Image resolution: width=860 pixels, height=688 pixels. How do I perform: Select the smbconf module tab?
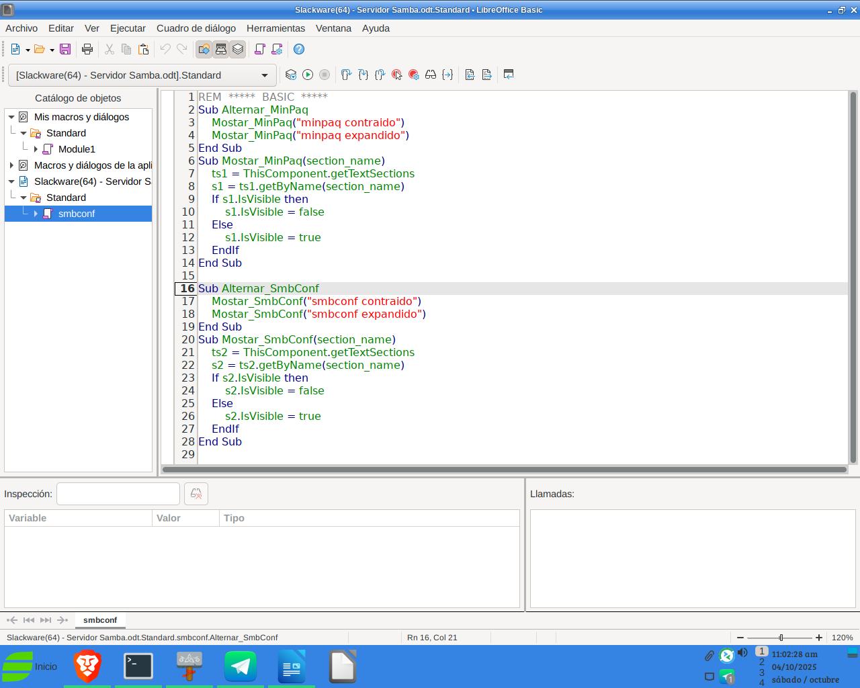click(99, 620)
